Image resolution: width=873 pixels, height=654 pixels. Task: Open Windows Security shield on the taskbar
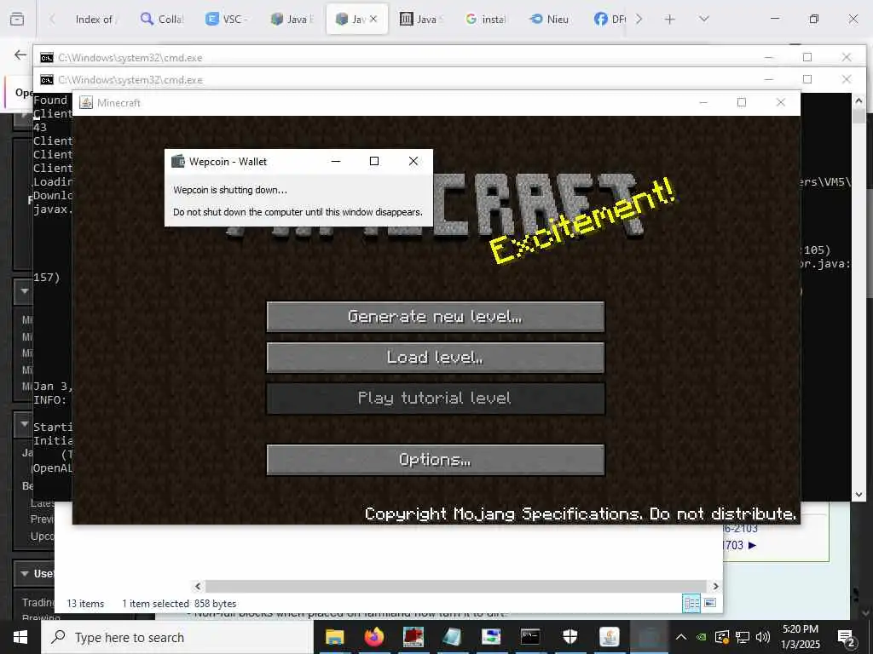click(569, 637)
